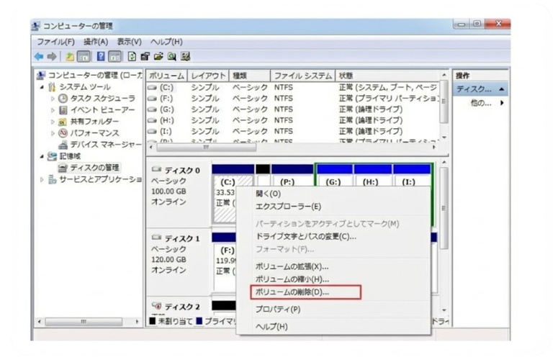Click the Refresh toolbar icon

tap(132, 57)
